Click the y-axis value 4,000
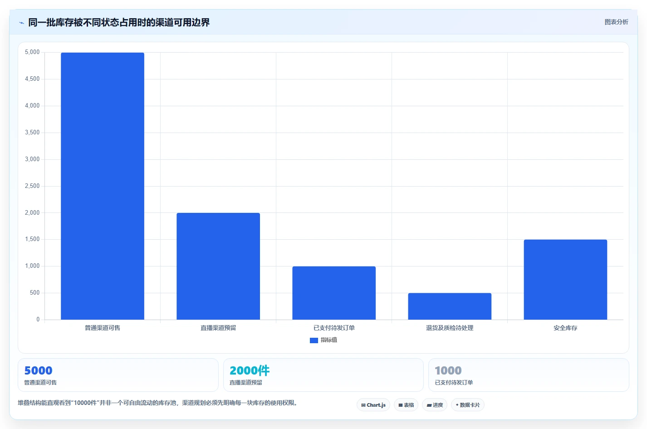The width and height of the screenshot is (647, 429). pyautogui.click(x=32, y=106)
